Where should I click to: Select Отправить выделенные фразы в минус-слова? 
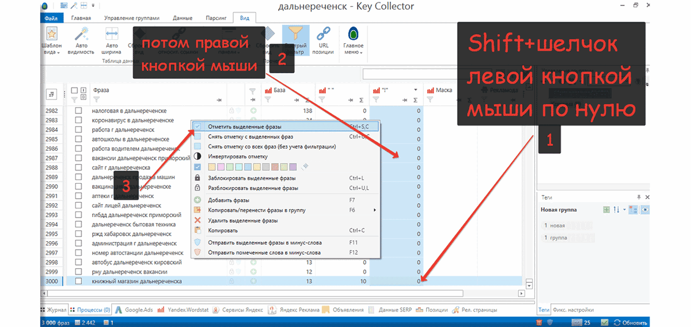tap(286, 242)
